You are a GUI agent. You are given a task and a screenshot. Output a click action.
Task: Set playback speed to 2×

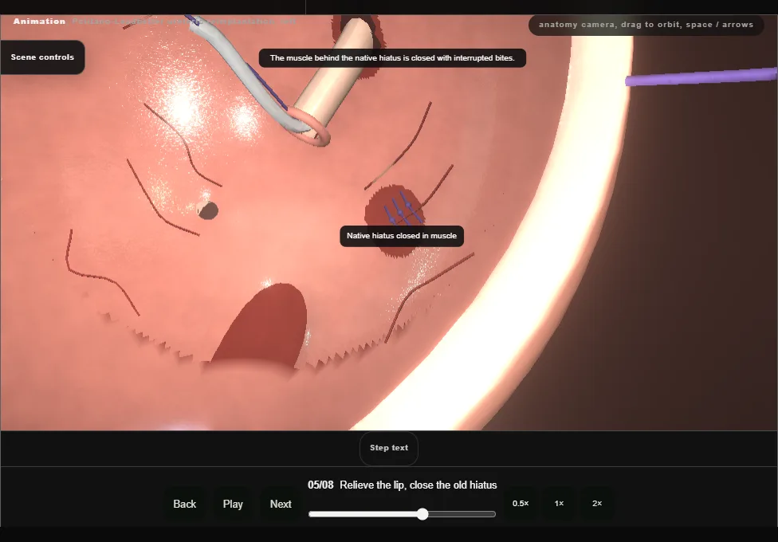pos(597,503)
